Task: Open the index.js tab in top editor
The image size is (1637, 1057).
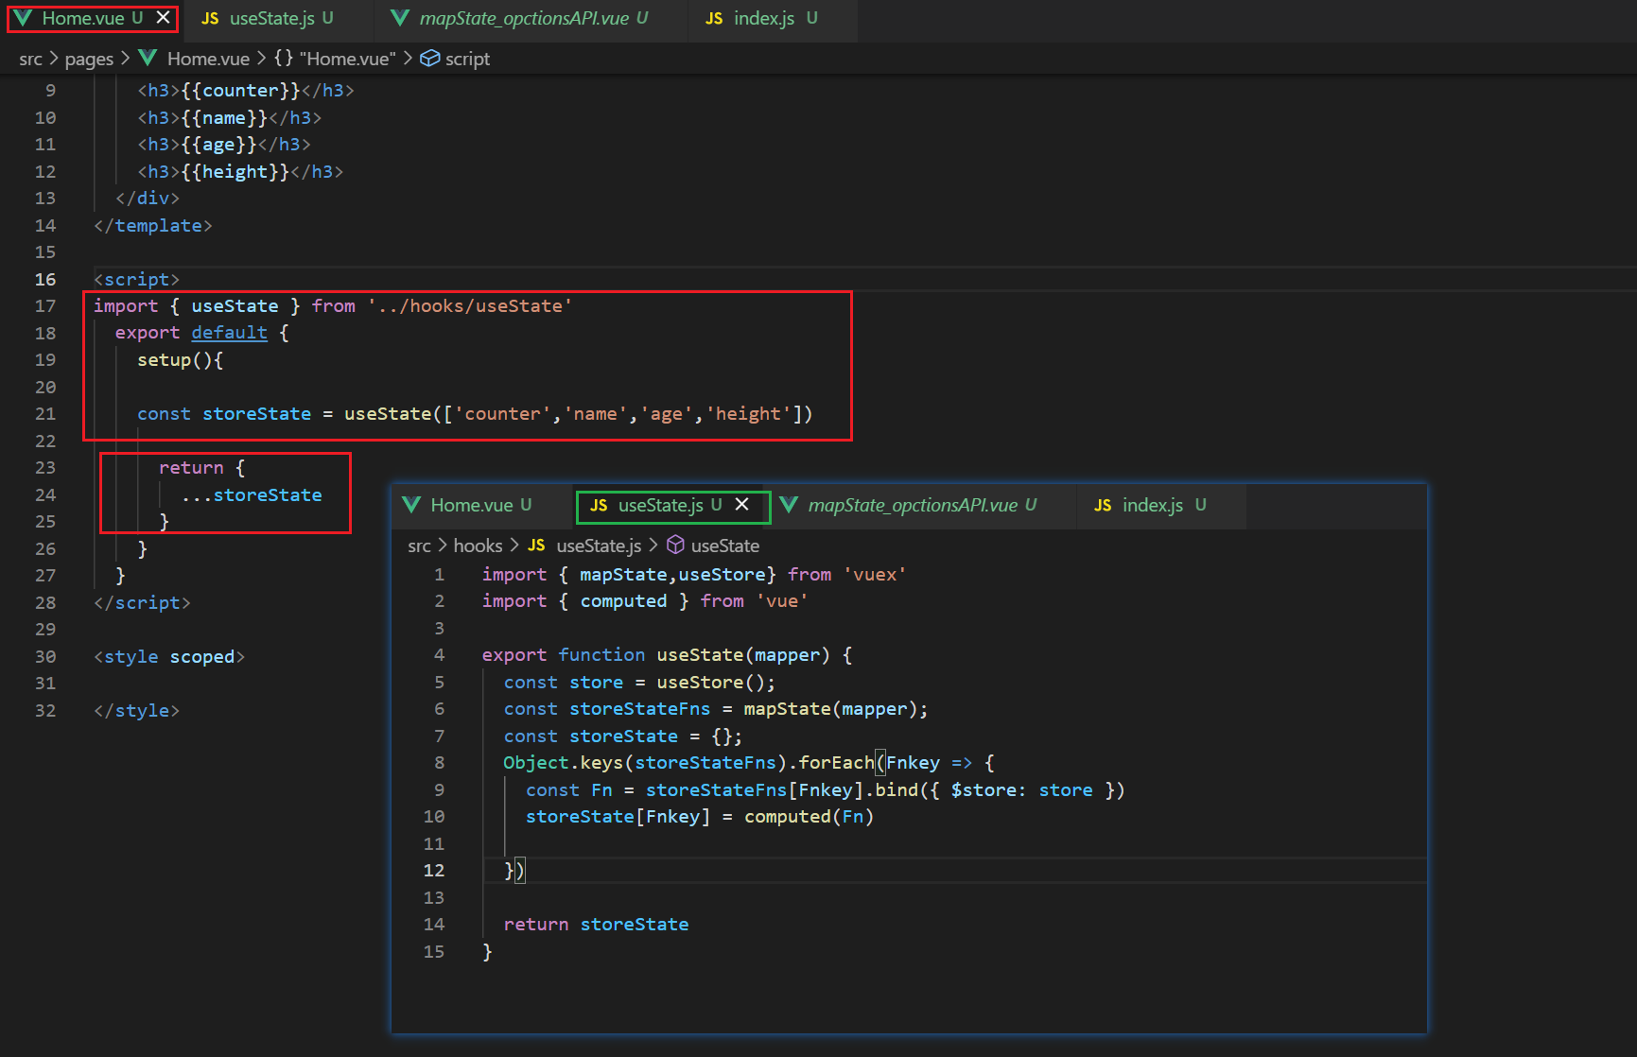Action: click(x=764, y=18)
